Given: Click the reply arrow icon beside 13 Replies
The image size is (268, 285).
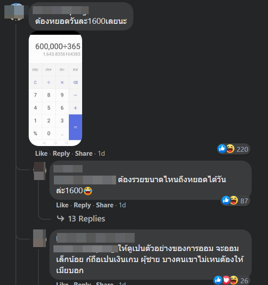Looking at the screenshot, I should pyautogui.click(x=60, y=218).
